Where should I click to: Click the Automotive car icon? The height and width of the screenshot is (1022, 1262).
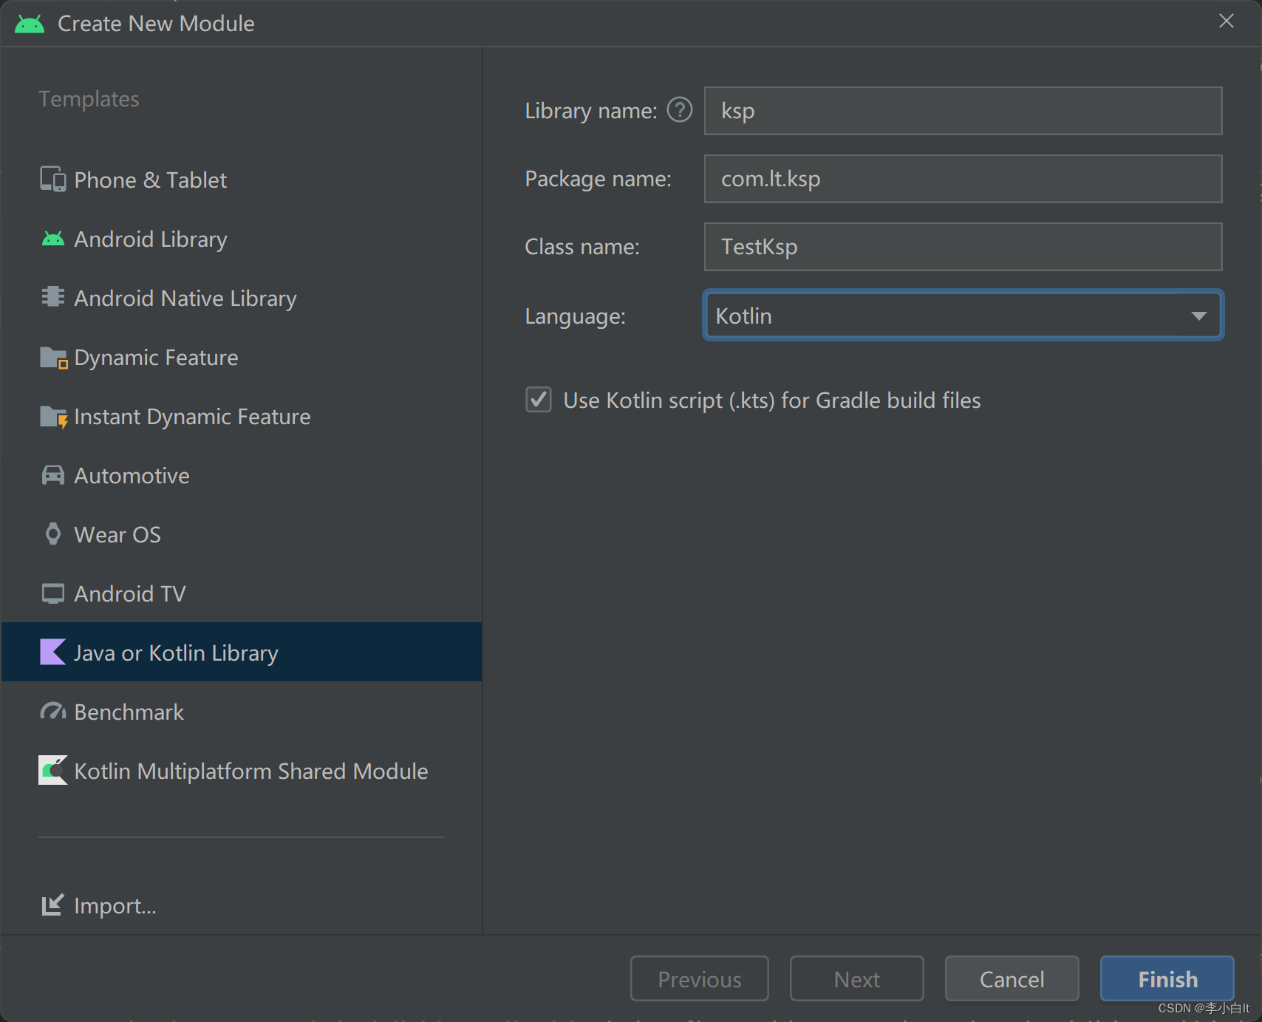[52, 475]
